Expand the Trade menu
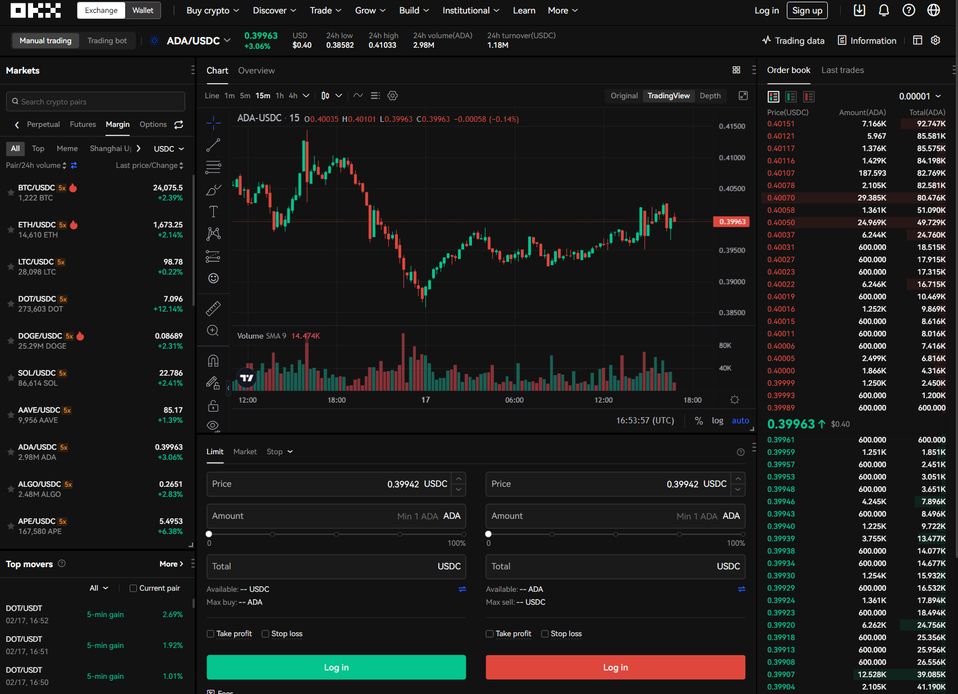This screenshot has width=958, height=694. [x=326, y=11]
